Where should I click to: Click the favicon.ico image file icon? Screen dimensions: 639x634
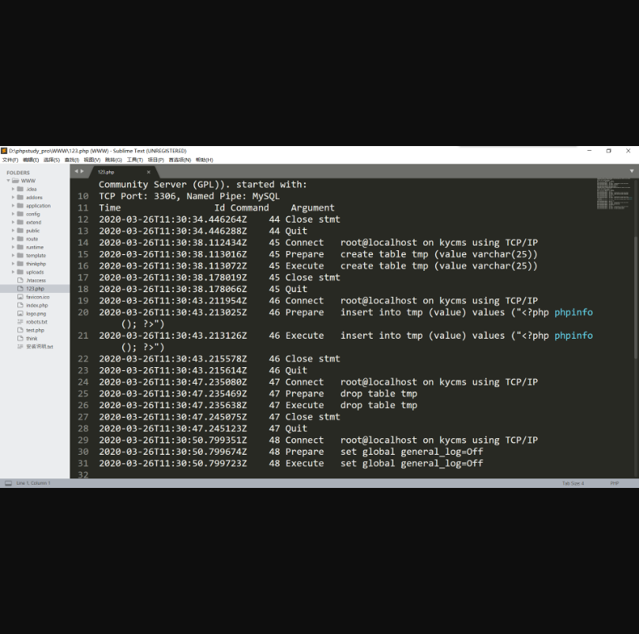pos(21,297)
